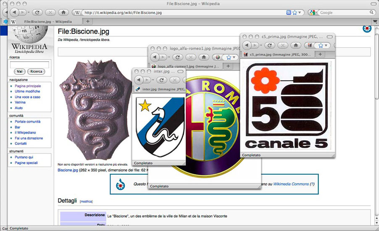Open the Vetrina link
379x231 pixels.
[x=20, y=102]
